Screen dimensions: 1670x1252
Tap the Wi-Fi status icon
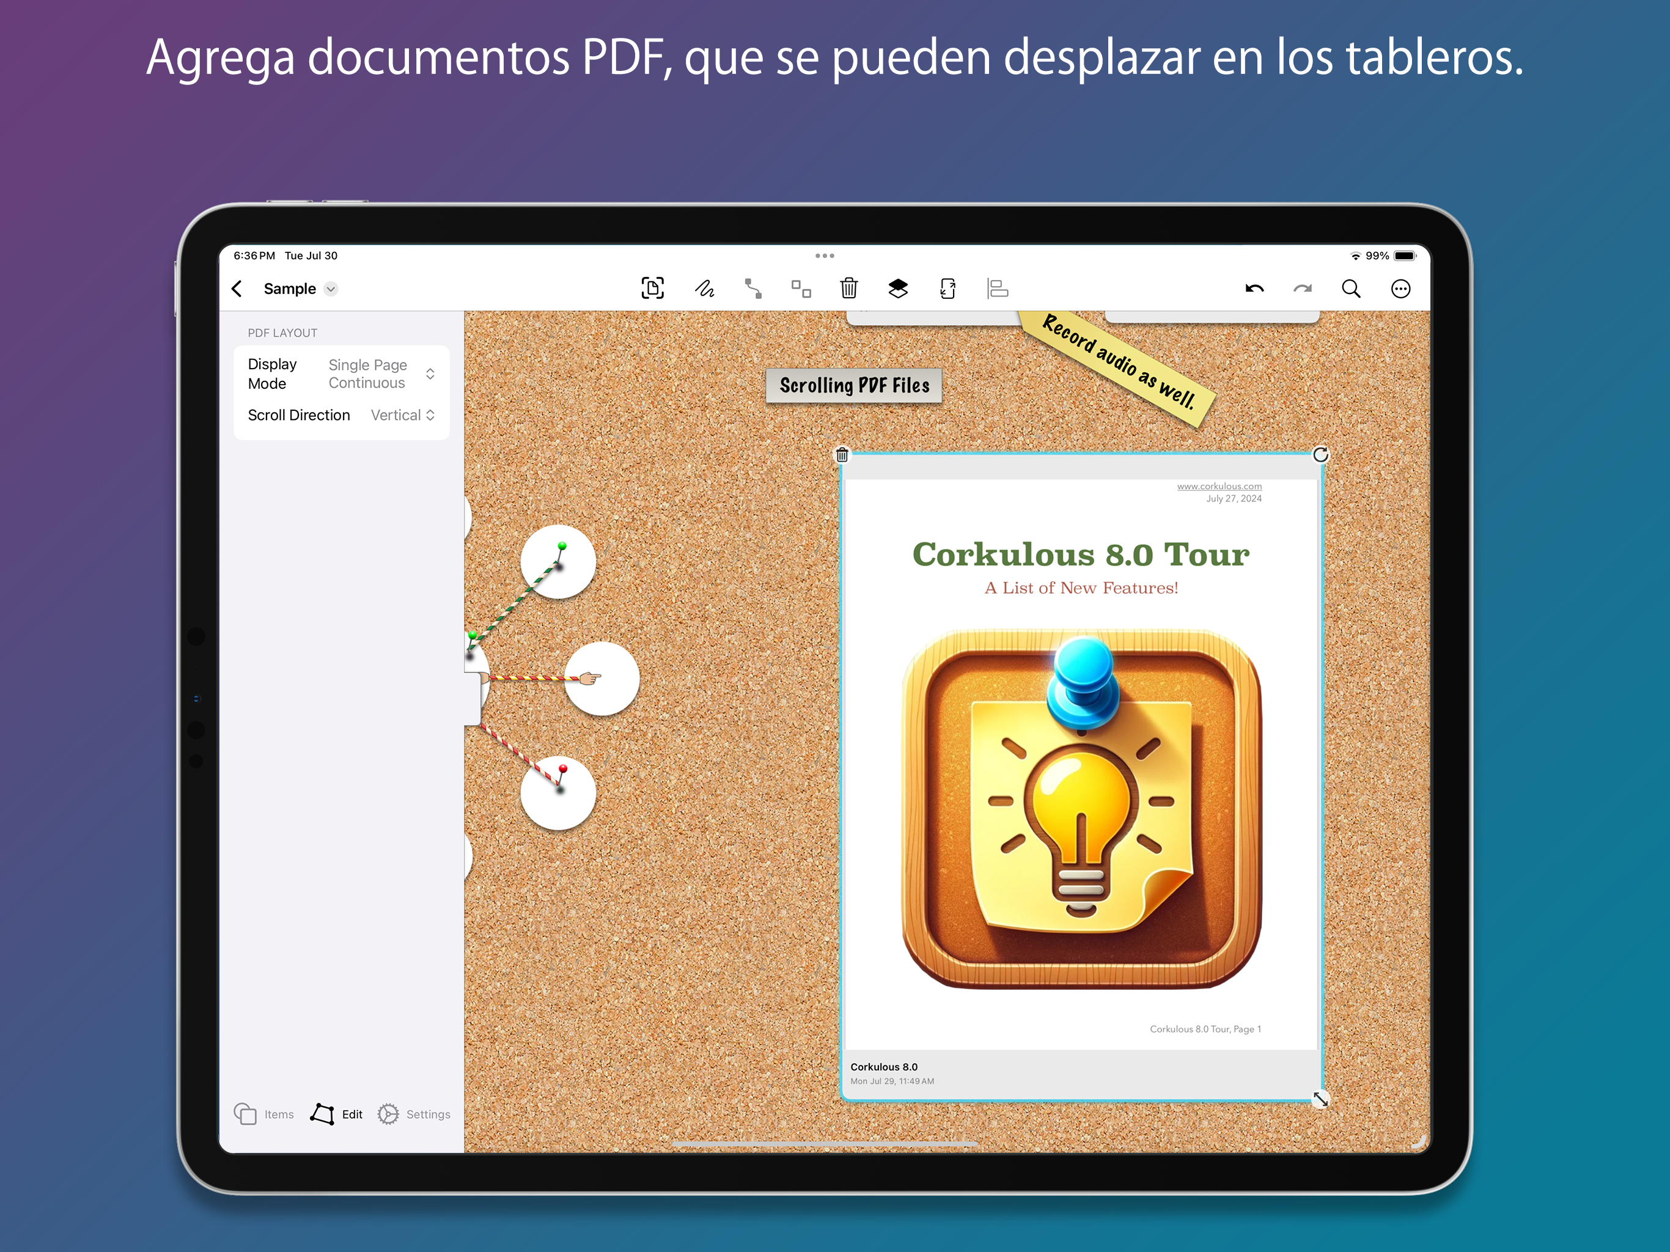(1355, 256)
